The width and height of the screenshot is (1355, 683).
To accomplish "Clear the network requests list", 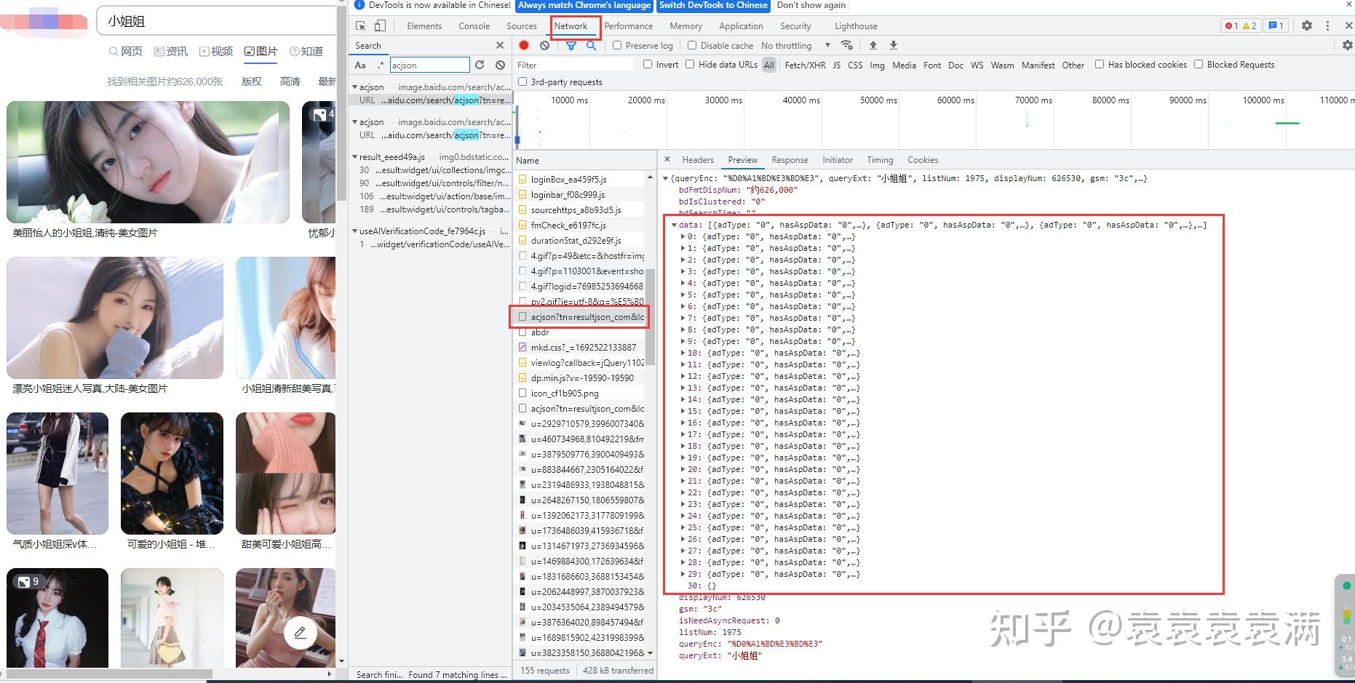I will 545,45.
